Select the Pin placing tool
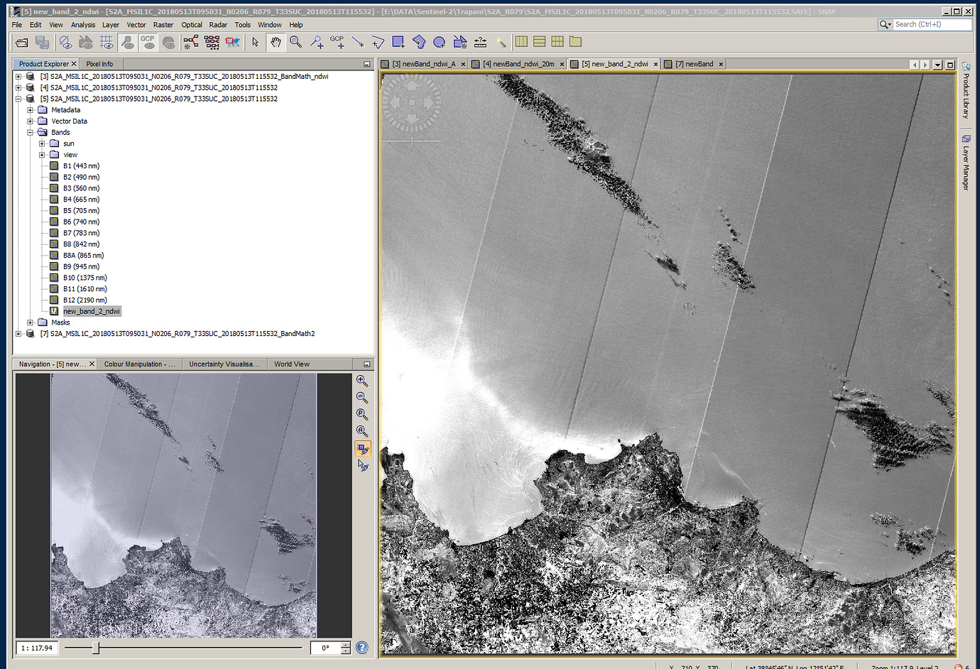The image size is (980, 669). [x=317, y=42]
